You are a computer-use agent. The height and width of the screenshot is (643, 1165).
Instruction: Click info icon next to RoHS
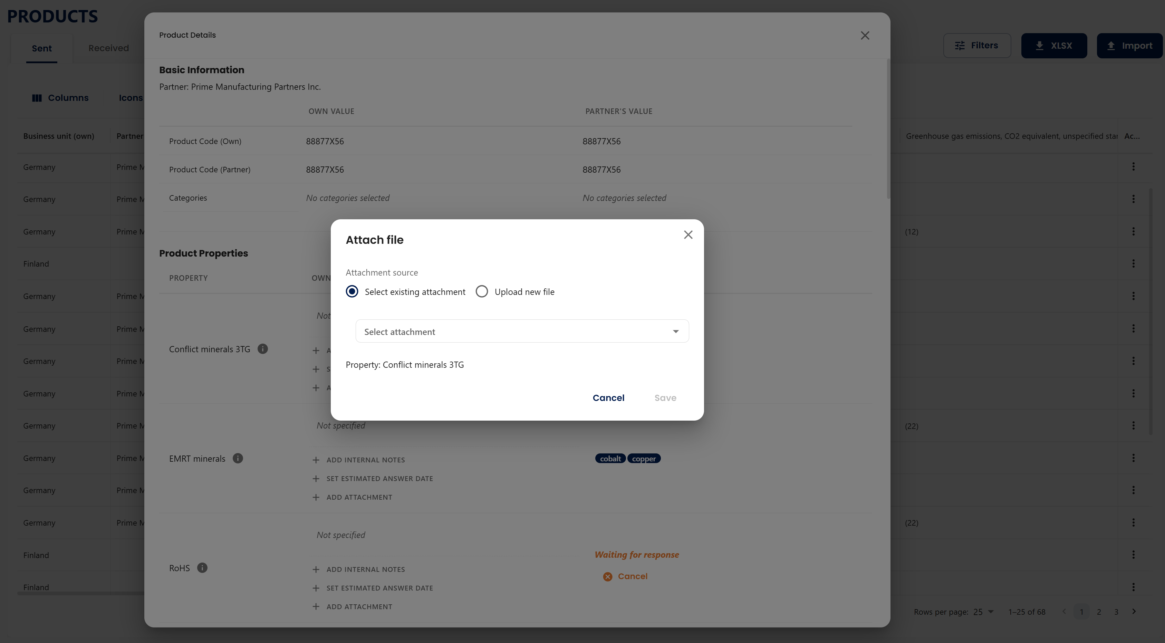coord(202,567)
